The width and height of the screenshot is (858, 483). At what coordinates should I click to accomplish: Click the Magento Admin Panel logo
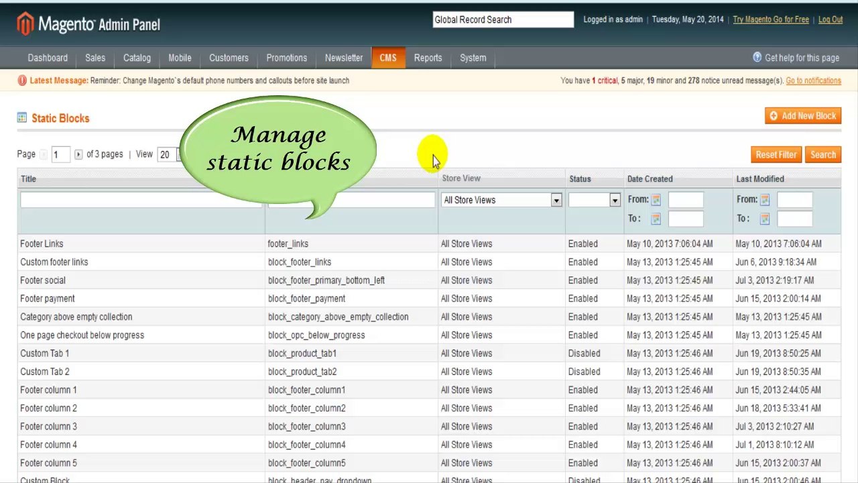88,24
